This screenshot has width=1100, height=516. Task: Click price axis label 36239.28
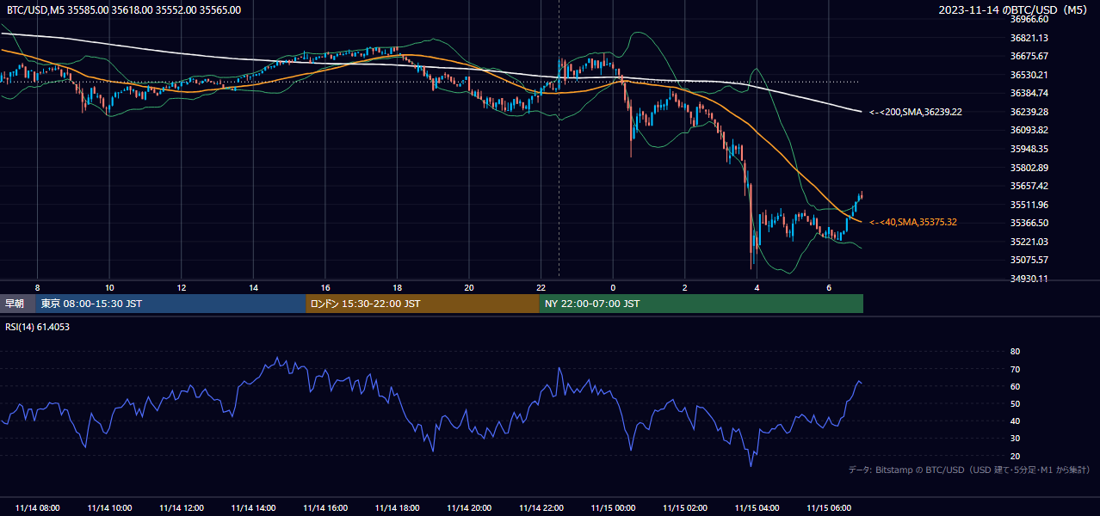(1029, 112)
